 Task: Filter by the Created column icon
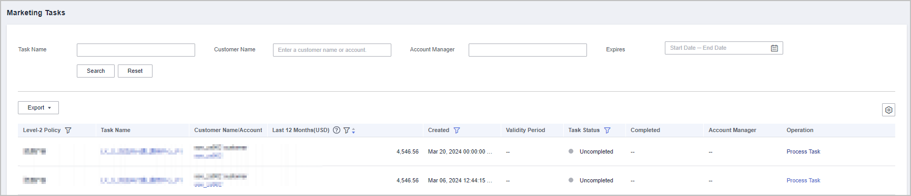point(457,130)
